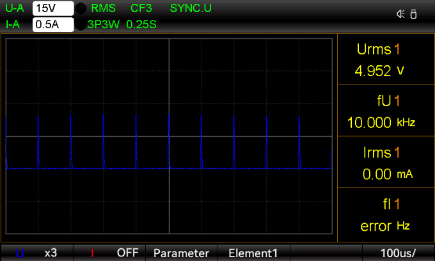The height and width of the screenshot is (261, 435).
Task: Click the 0.25S update rate label
Action: [141, 25]
